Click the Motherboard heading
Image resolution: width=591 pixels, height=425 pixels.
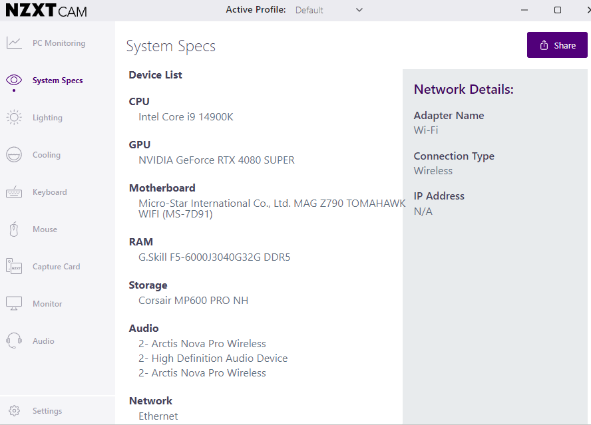pos(162,188)
